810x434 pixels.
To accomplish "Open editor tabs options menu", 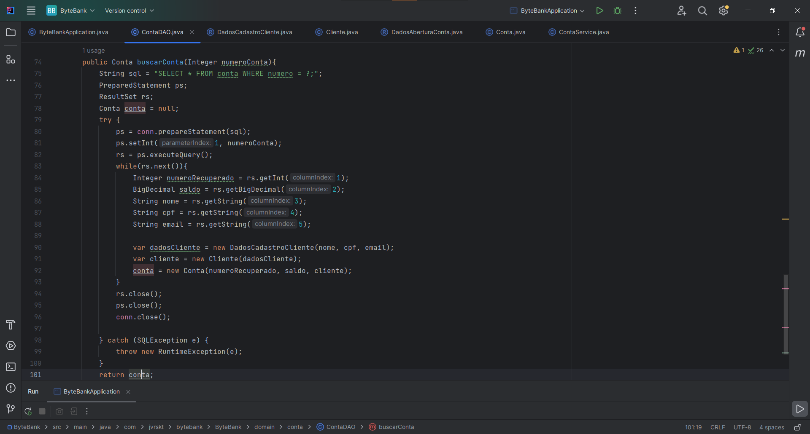I will click(x=779, y=32).
